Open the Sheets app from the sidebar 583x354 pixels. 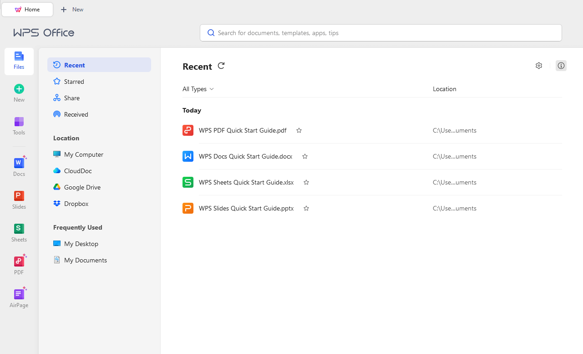click(19, 231)
